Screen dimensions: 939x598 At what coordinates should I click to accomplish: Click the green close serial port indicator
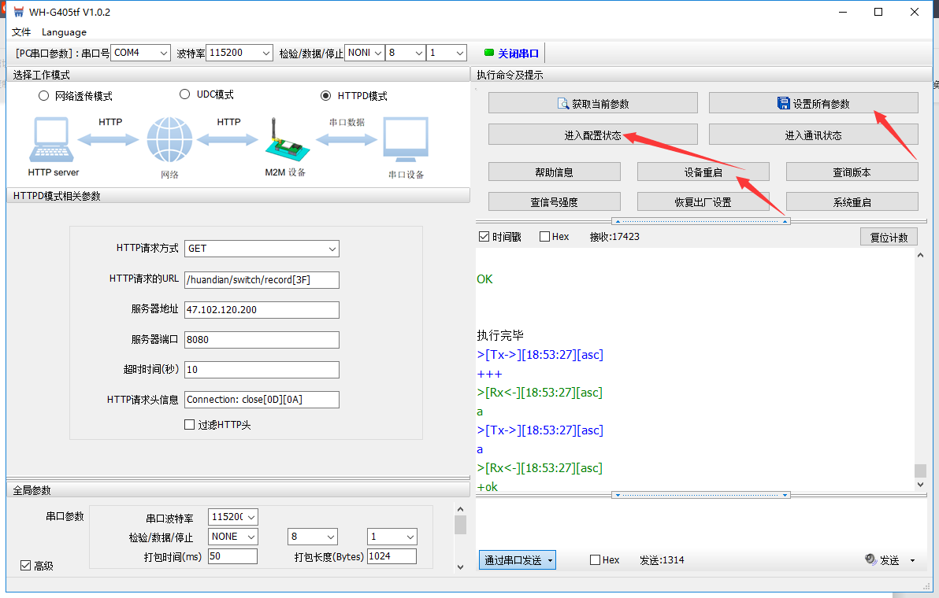click(x=489, y=53)
